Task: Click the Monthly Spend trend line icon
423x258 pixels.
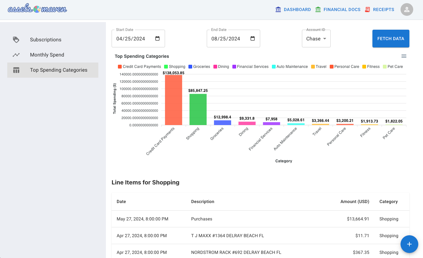Action: tap(16, 55)
